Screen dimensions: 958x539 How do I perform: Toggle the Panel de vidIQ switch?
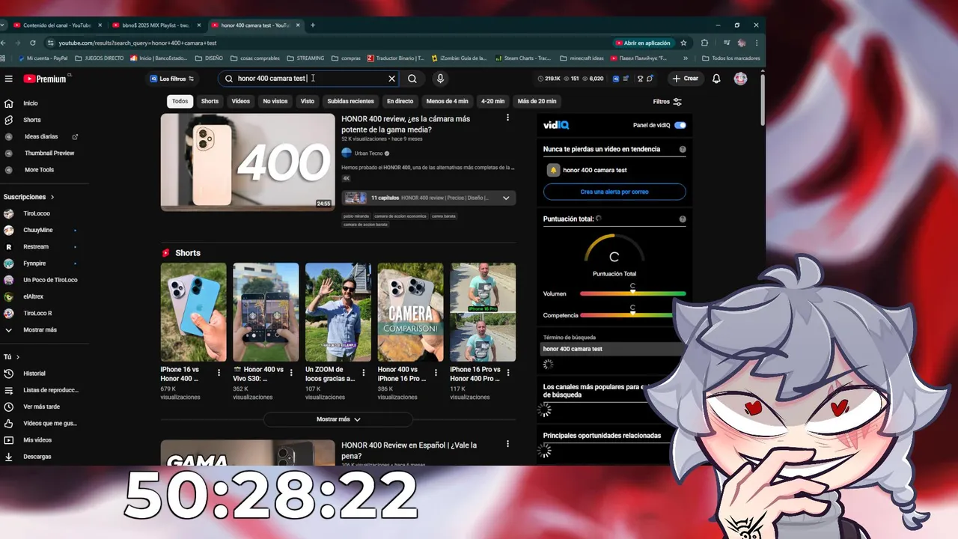pos(680,125)
